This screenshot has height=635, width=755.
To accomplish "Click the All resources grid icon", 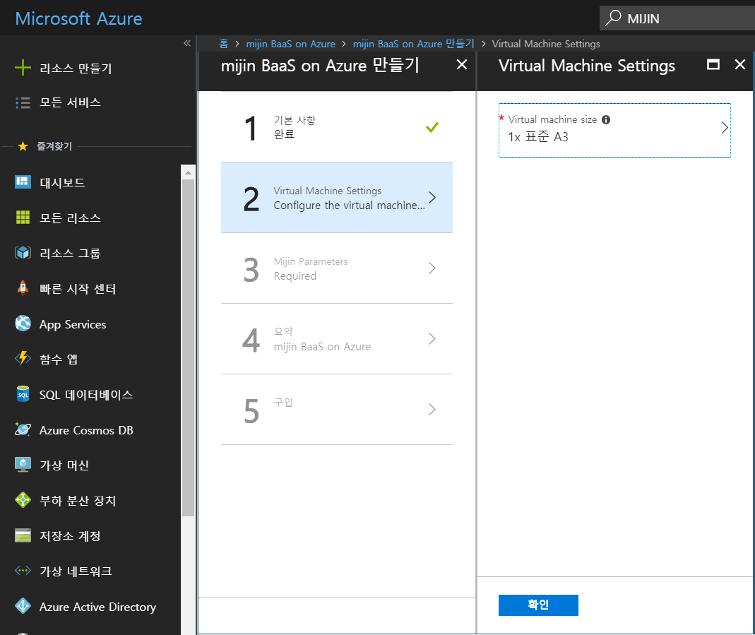I will click(x=23, y=218).
